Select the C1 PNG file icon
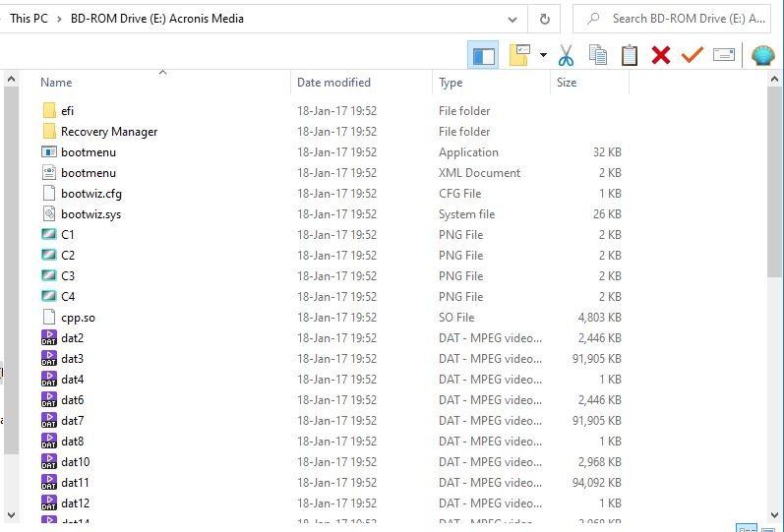 (49, 234)
